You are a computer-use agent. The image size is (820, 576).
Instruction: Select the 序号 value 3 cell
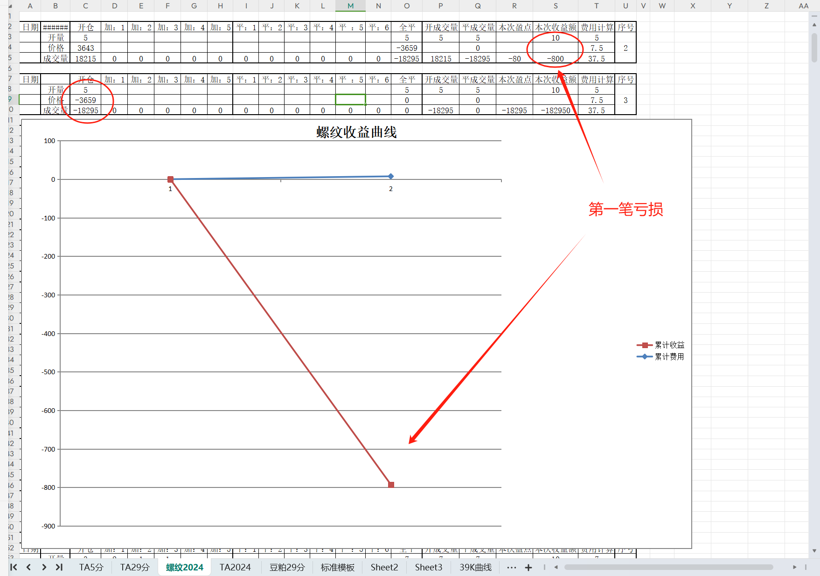point(625,100)
